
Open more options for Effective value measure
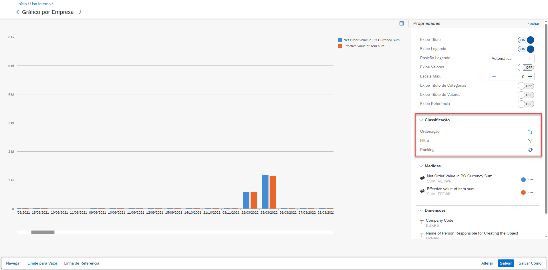(x=530, y=192)
